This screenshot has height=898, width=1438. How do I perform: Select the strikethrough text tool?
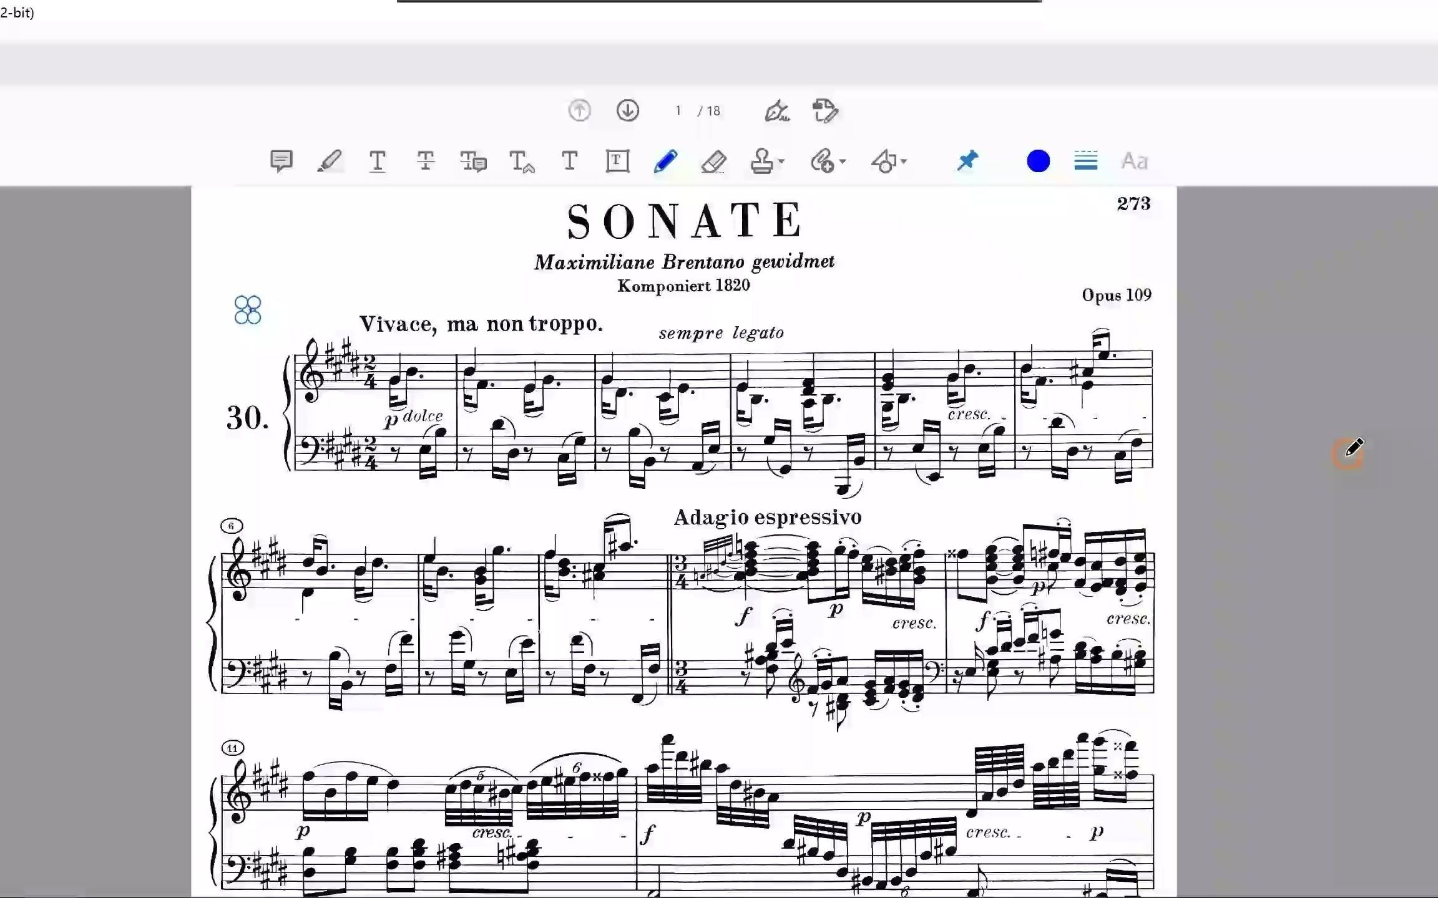[x=425, y=161]
